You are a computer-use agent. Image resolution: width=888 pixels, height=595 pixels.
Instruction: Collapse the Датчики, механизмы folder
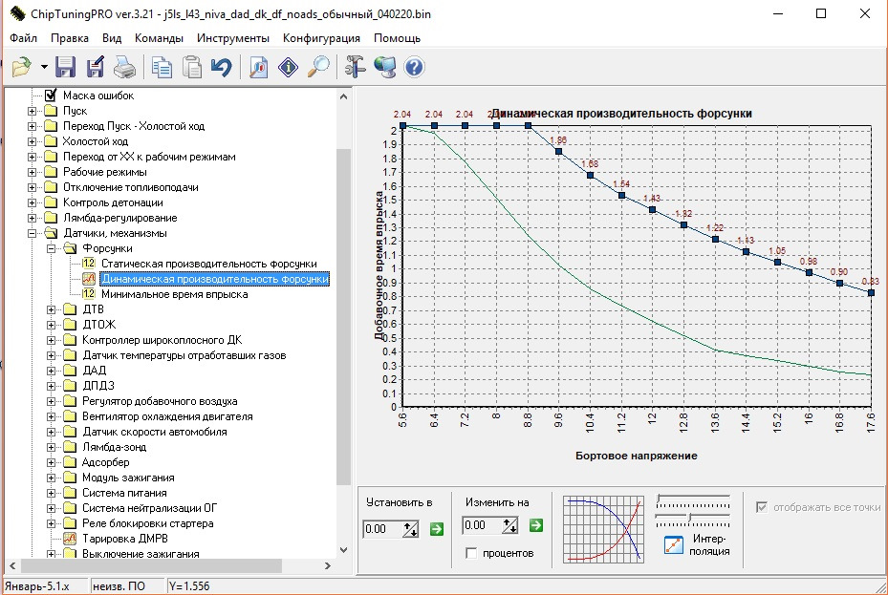pos(32,233)
